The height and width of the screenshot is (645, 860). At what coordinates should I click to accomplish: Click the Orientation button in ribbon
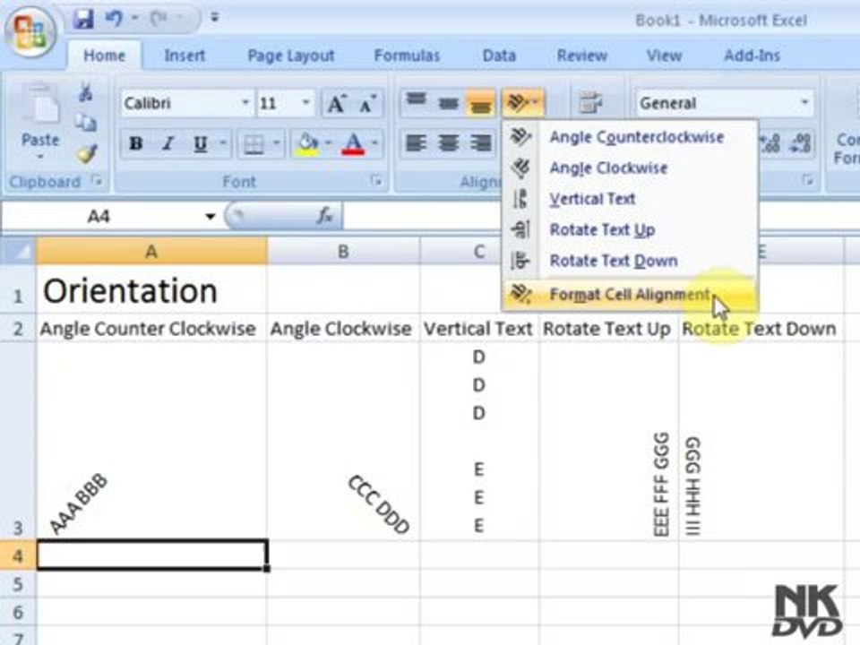522,102
